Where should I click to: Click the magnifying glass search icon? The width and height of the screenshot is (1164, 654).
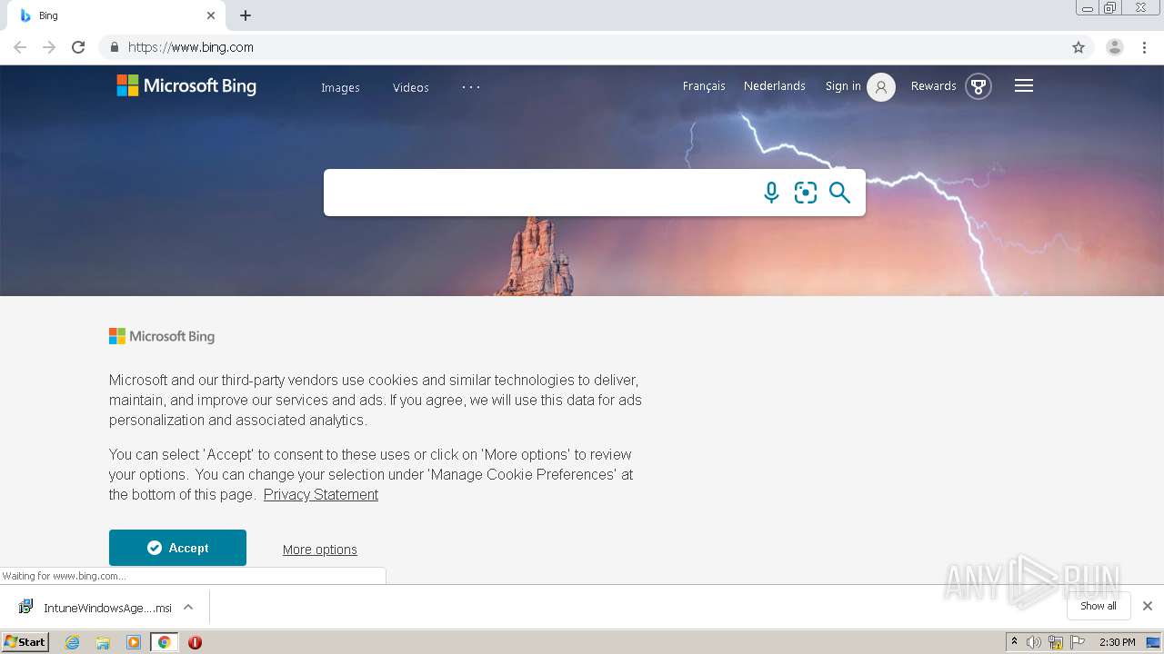839,193
